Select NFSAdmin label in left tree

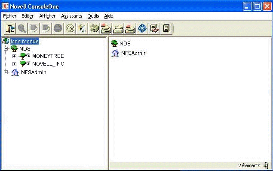(34, 72)
